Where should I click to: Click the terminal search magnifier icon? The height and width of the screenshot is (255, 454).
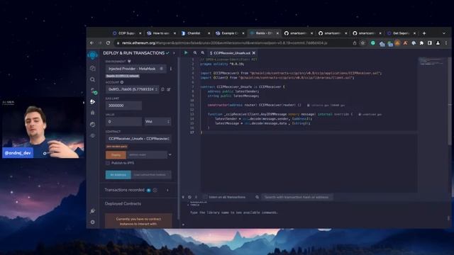(x=257, y=197)
